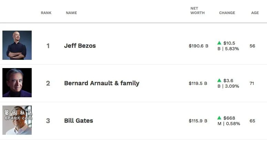
Task: Sort by AGE column header
Action: coord(255,13)
